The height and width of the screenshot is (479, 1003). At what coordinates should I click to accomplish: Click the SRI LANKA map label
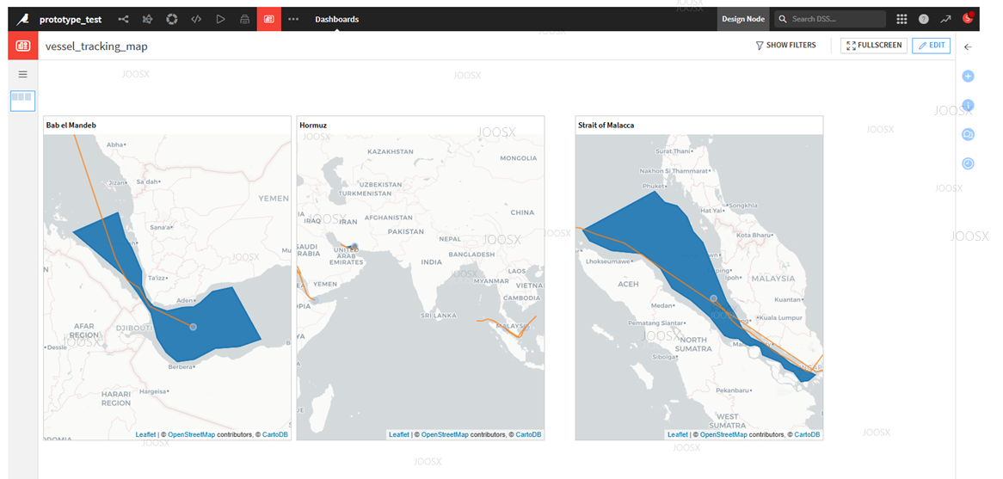[x=438, y=316]
